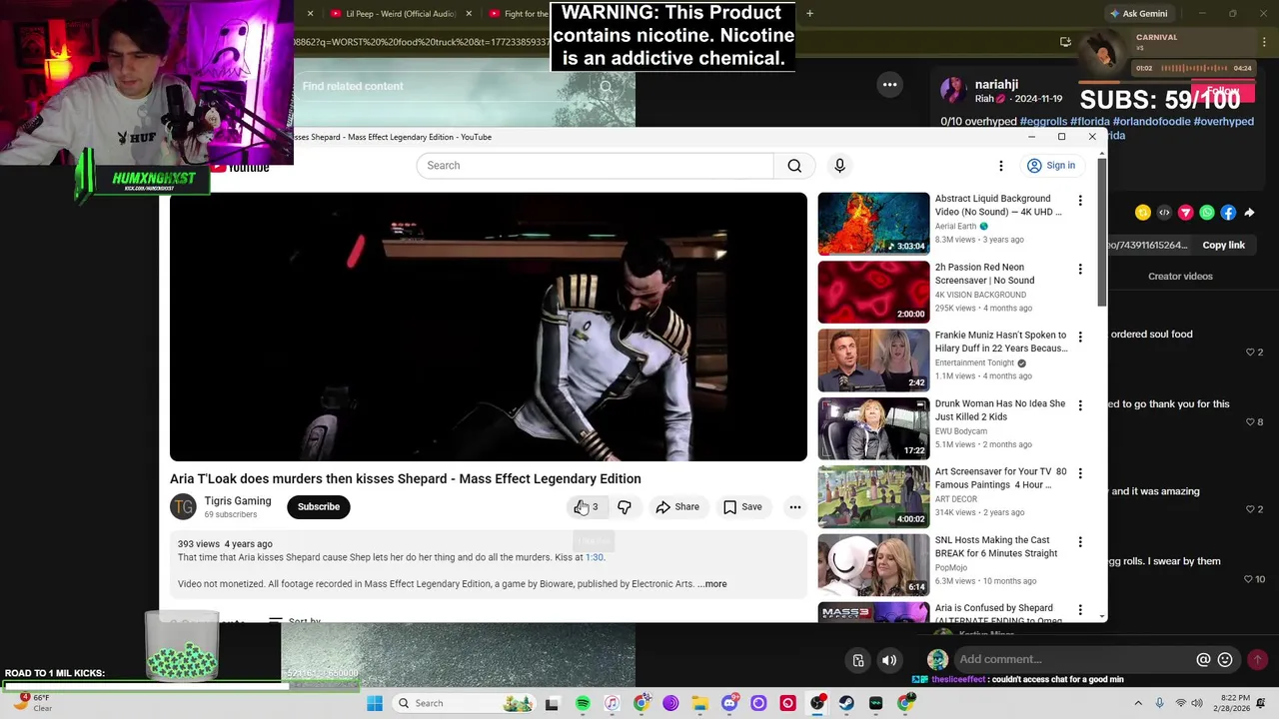This screenshot has height=719, width=1279.
Task: Share to WhatsApp icon
Action: [x=1207, y=213]
